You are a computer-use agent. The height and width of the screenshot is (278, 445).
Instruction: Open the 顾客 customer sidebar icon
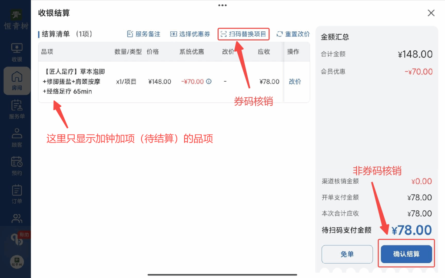[x=17, y=138]
